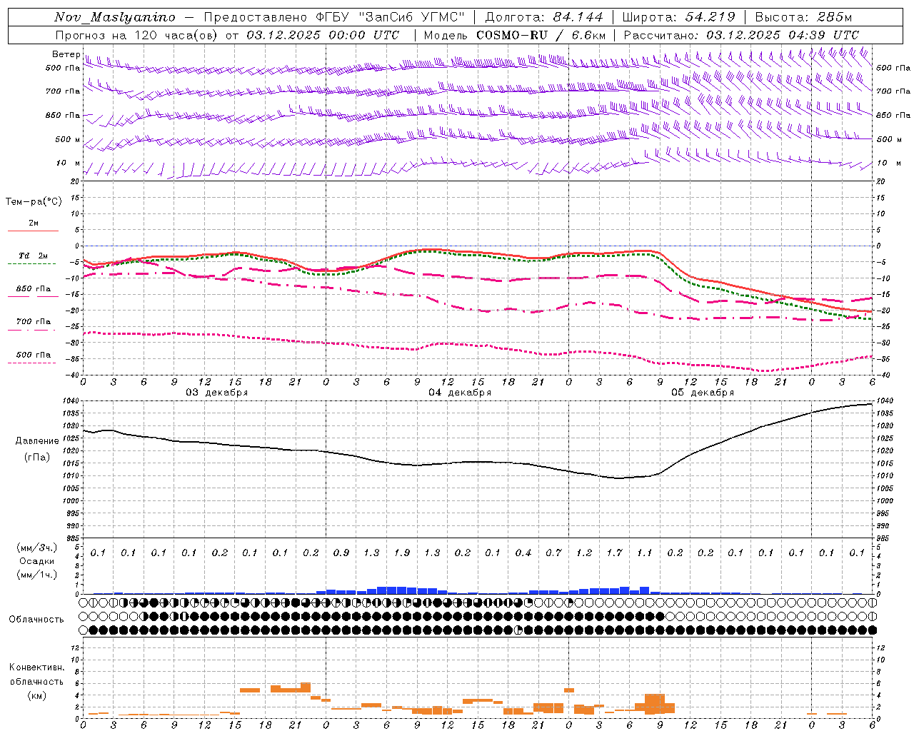Click the Высота: 285м value
914x731 pixels.
[x=803, y=17]
